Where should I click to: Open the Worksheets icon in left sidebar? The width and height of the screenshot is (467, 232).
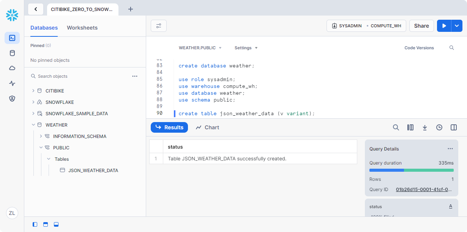coord(12,38)
